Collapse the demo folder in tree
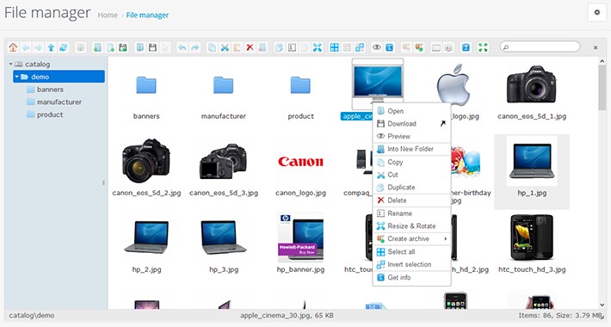 [16, 77]
